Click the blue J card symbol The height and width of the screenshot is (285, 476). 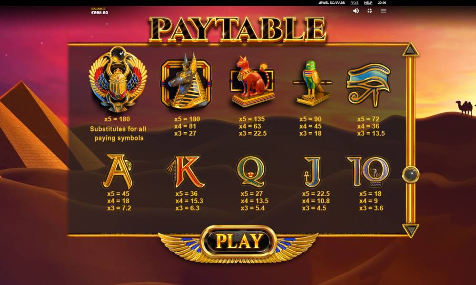pos(312,172)
